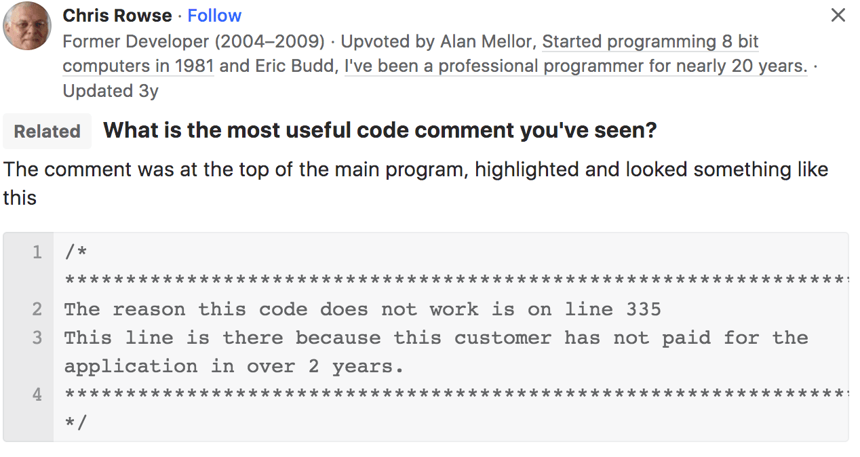This screenshot has height=457, width=860.
Task: Open Eric Budd's professional programmer credential
Action: tap(573, 66)
